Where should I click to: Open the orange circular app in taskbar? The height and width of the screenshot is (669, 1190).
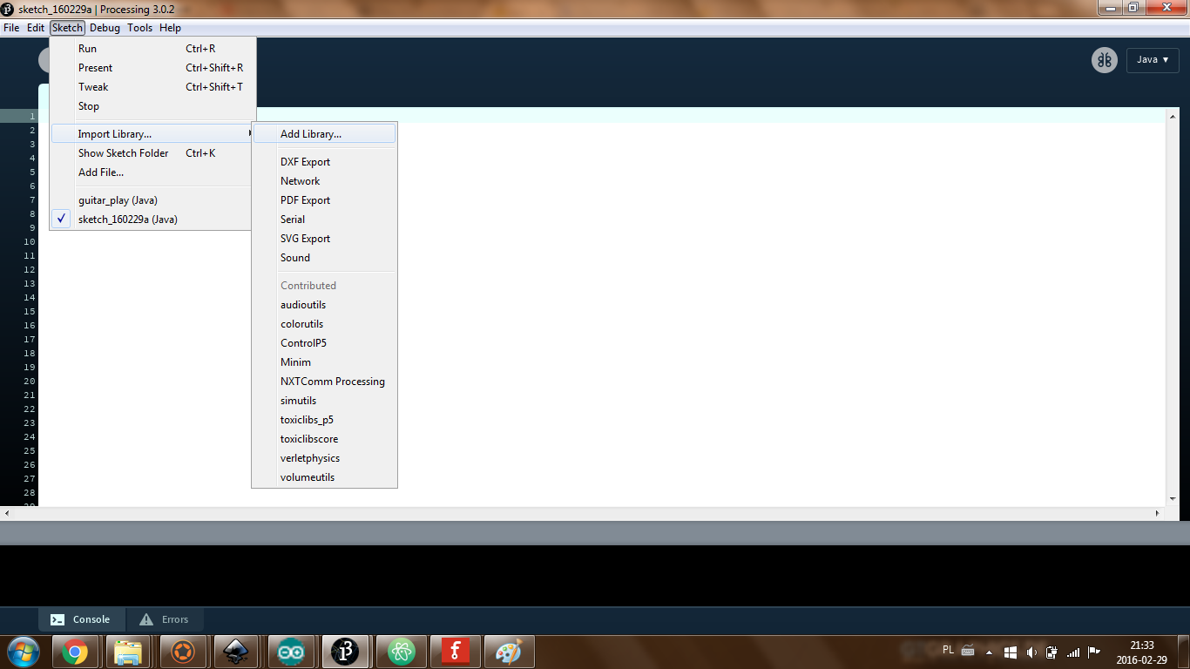(183, 652)
